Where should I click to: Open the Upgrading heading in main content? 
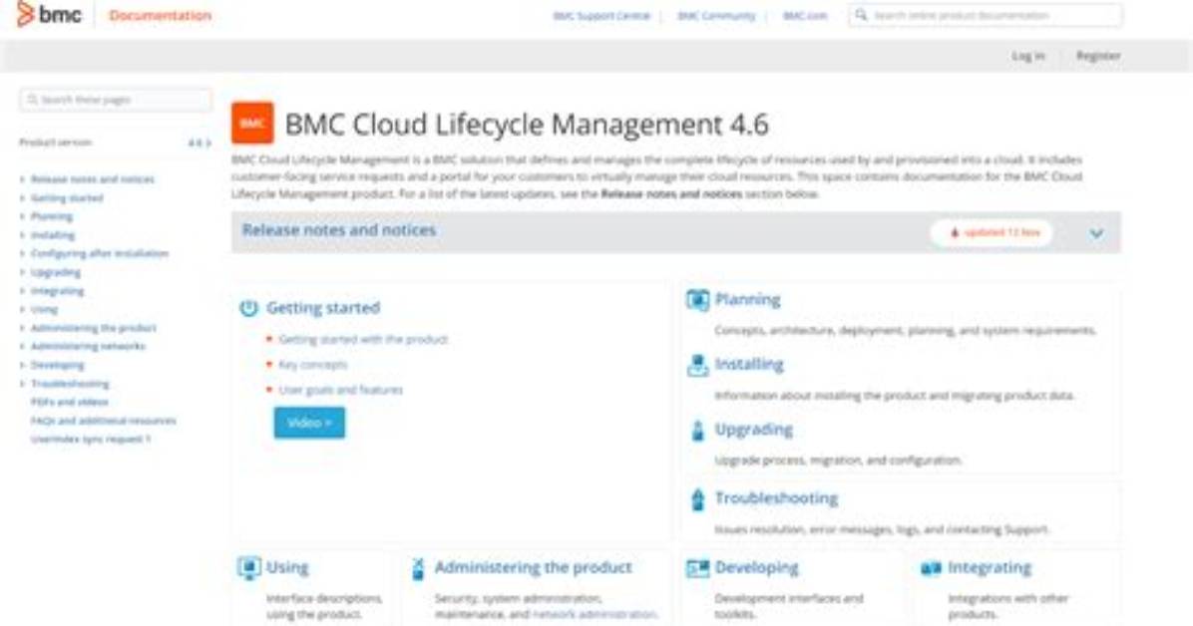753,430
